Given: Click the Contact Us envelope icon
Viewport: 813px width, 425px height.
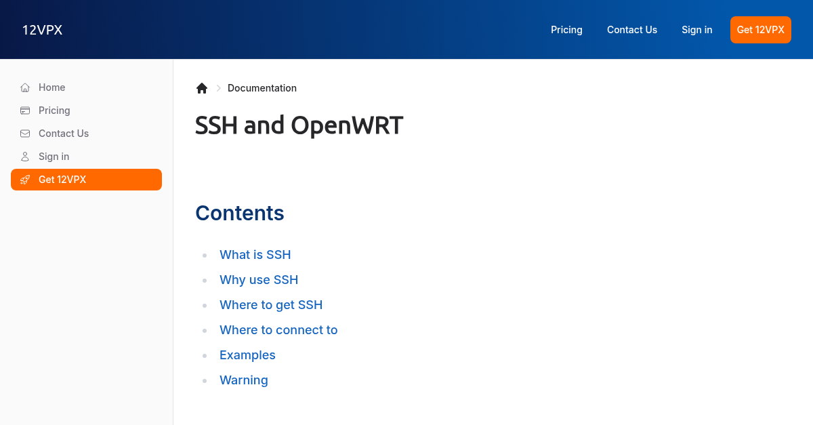Looking at the screenshot, I should click(x=25, y=134).
